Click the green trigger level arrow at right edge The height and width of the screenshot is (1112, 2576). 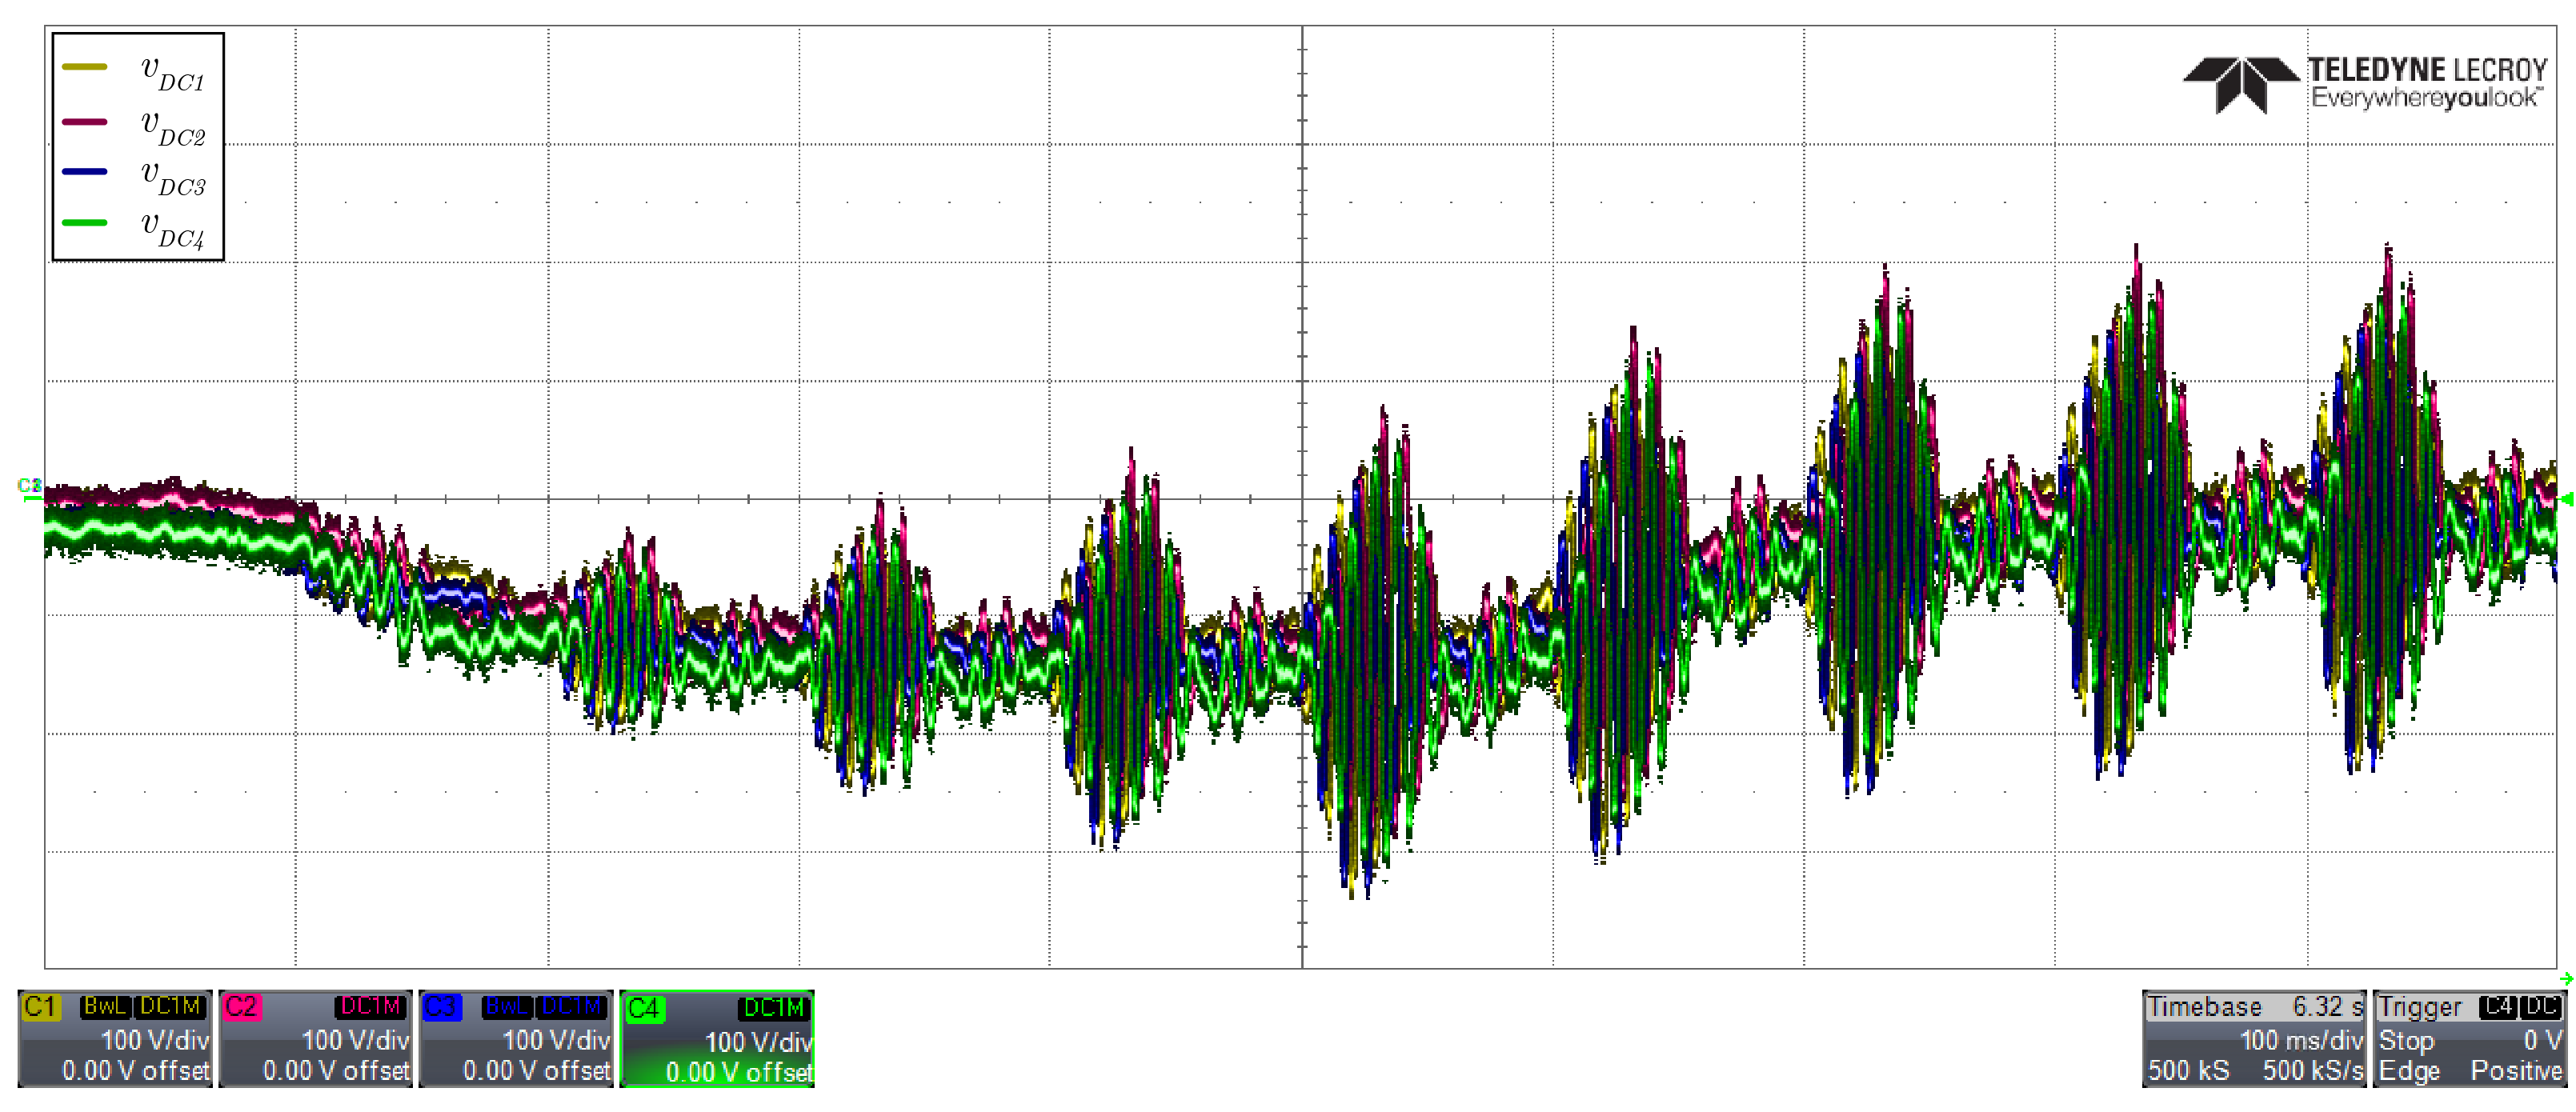2566,499
